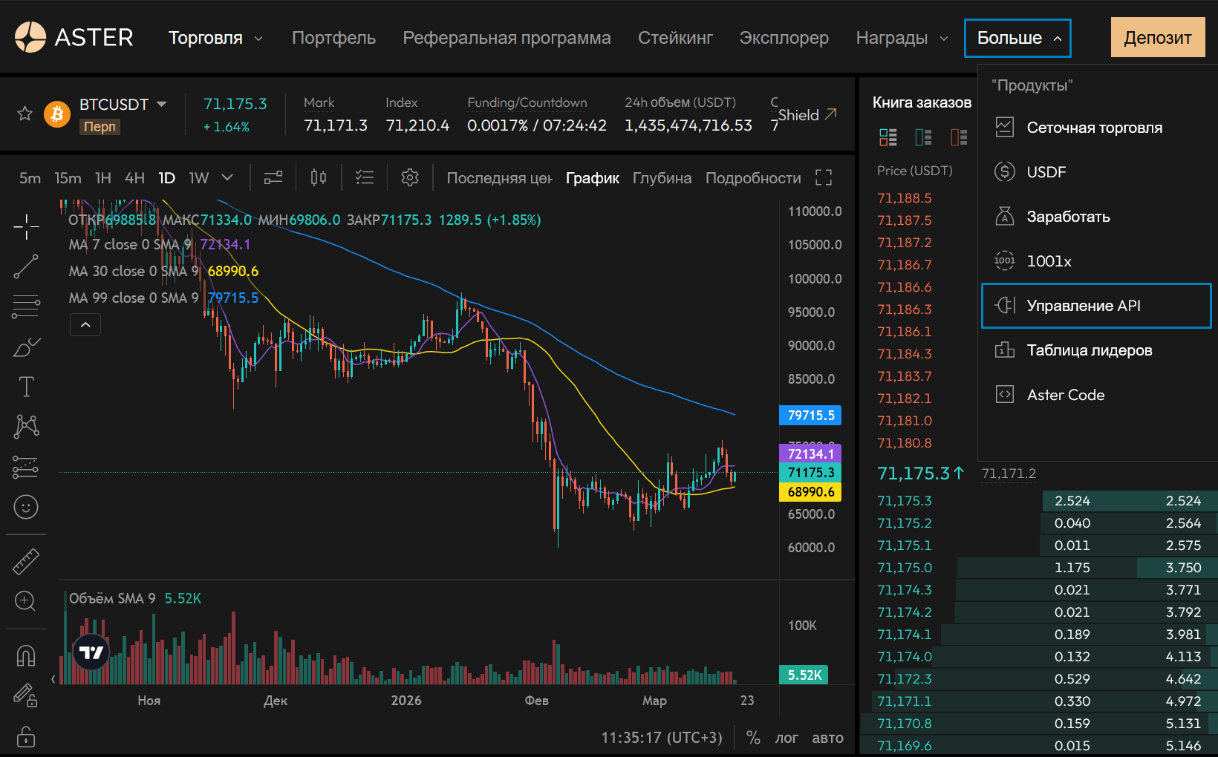Choose Заработать in the dropdown
This screenshot has height=757, width=1218.
[x=1096, y=217]
